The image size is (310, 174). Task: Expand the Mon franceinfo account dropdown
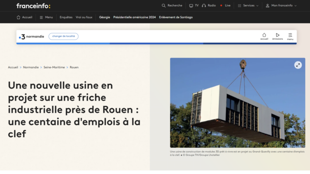click(281, 5)
